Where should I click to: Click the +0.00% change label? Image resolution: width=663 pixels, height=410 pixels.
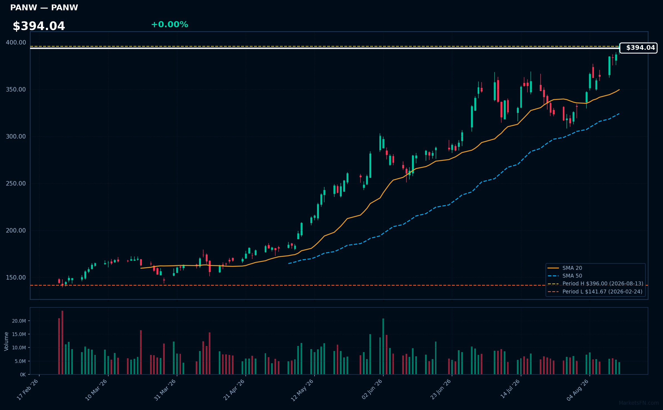click(170, 24)
